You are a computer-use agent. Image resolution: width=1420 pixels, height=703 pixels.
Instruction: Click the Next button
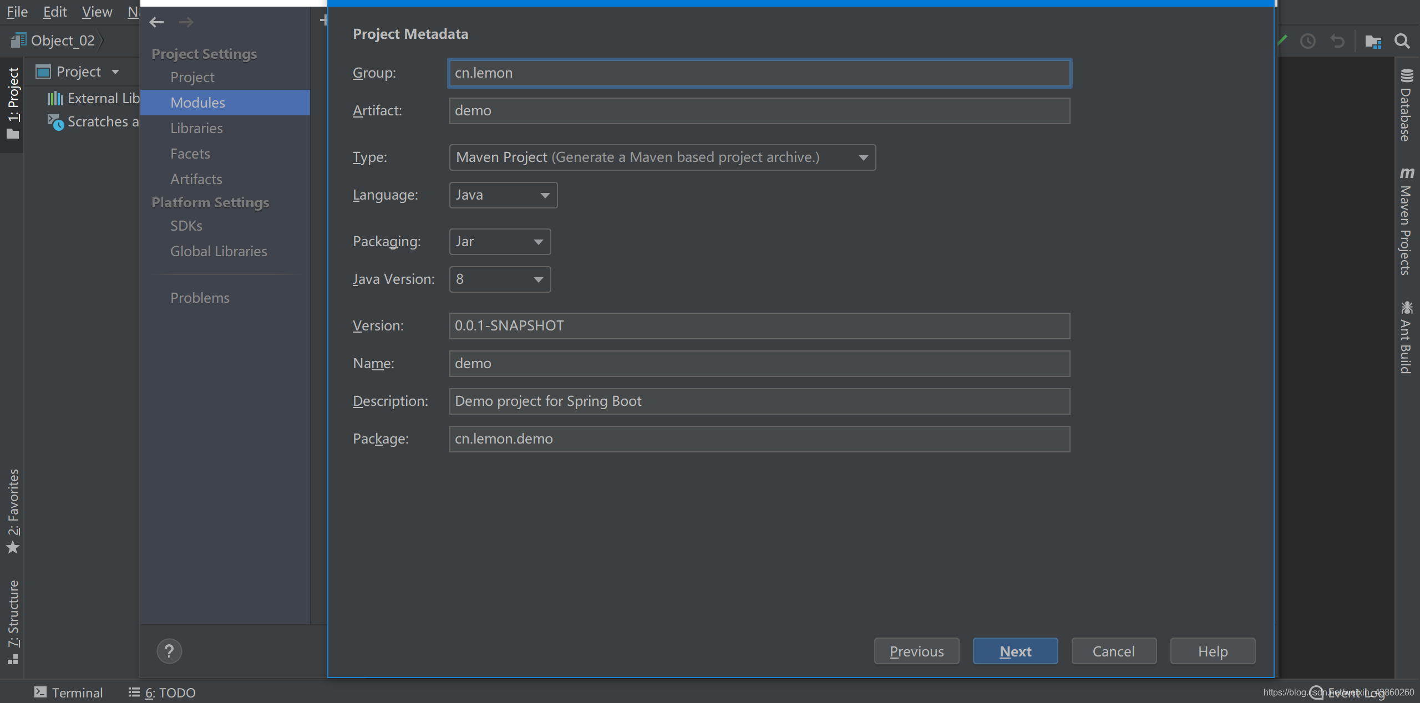coord(1015,650)
